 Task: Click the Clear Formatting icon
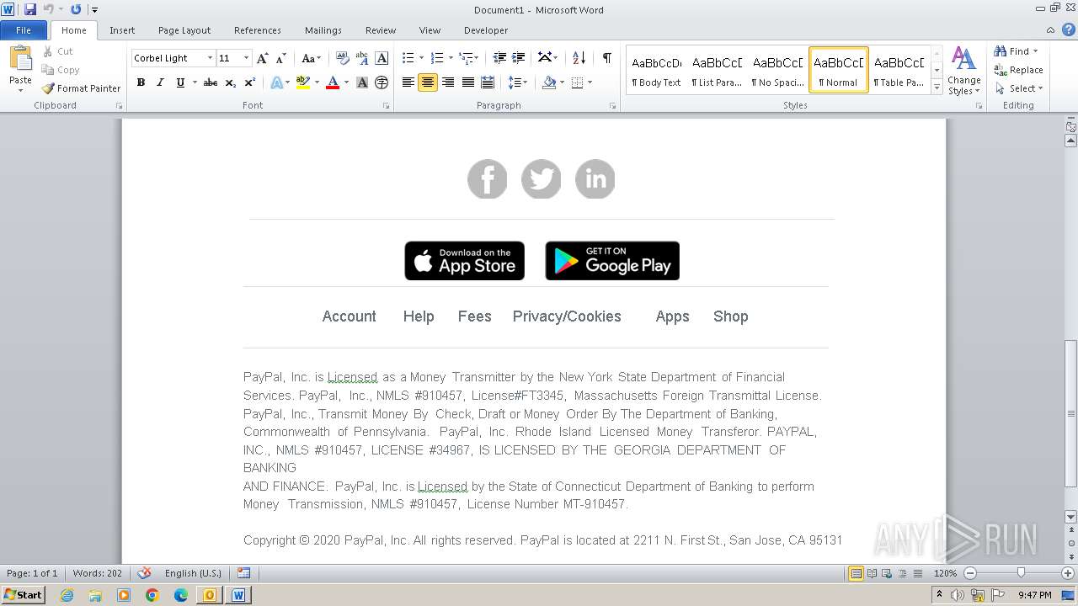[x=343, y=58]
